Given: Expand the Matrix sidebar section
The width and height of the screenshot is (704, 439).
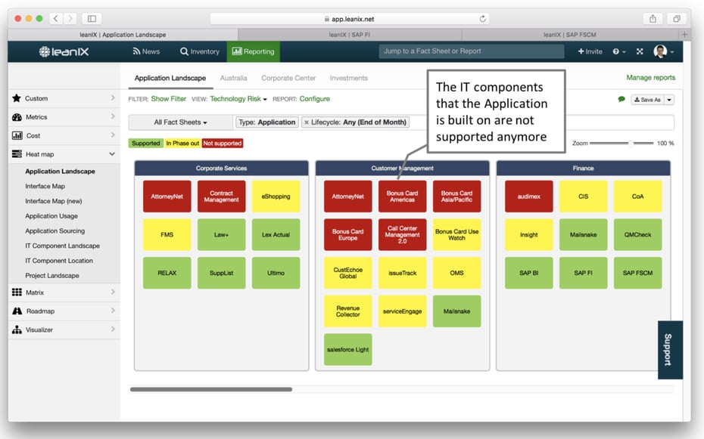Looking at the screenshot, I should [64, 292].
